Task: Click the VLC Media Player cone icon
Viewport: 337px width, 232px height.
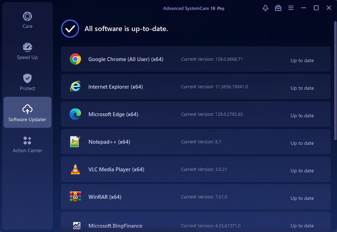Action: (x=75, y=169)
